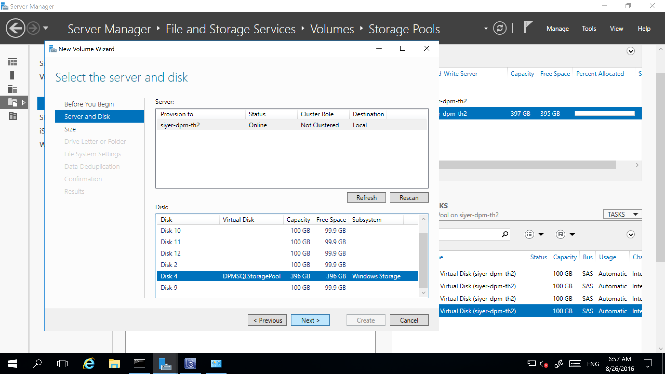Select the Server and Disk wizard step
Viewport: 665px width, 374px height.
pos(88,116)
